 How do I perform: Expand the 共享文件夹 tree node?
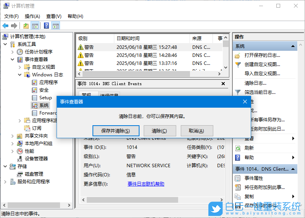[x=13, y=136]
